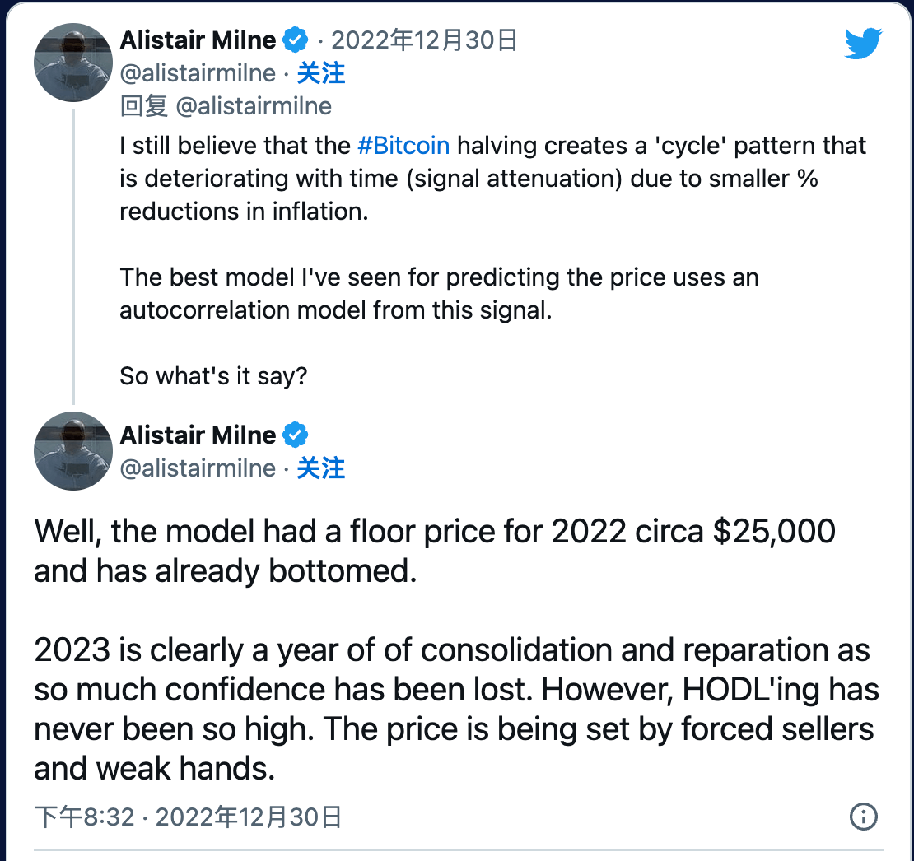Open the tweet info circle icon
Screen dimensions: 914x861
[x=863, y=817]
